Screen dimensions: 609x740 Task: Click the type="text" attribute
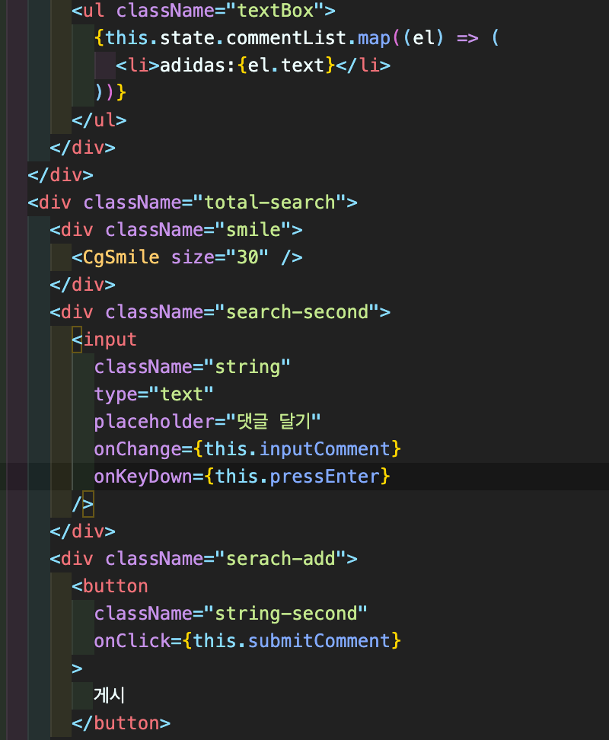(154, 394)
